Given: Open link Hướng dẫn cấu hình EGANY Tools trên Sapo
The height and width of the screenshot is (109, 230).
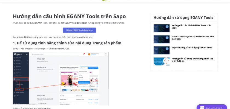Looking at the screenshot, I should (x=191, y=26).
